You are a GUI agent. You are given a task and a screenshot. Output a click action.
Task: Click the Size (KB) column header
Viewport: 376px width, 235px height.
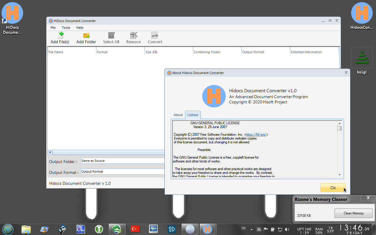169,52
